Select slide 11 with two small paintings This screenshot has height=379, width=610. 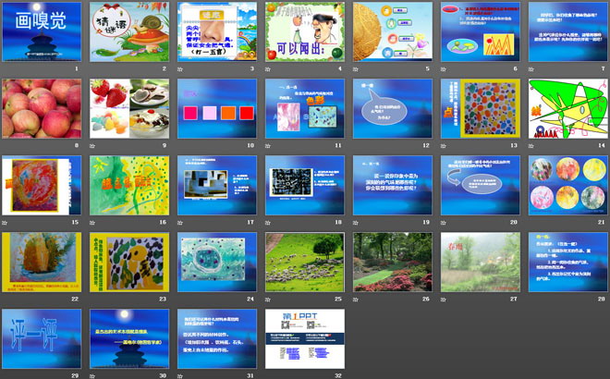click(x=305, y=108)
